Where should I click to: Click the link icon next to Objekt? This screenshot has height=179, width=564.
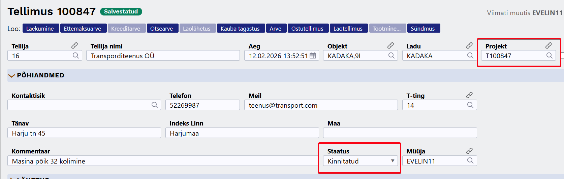pyautogui.click(x=390, y=45)
